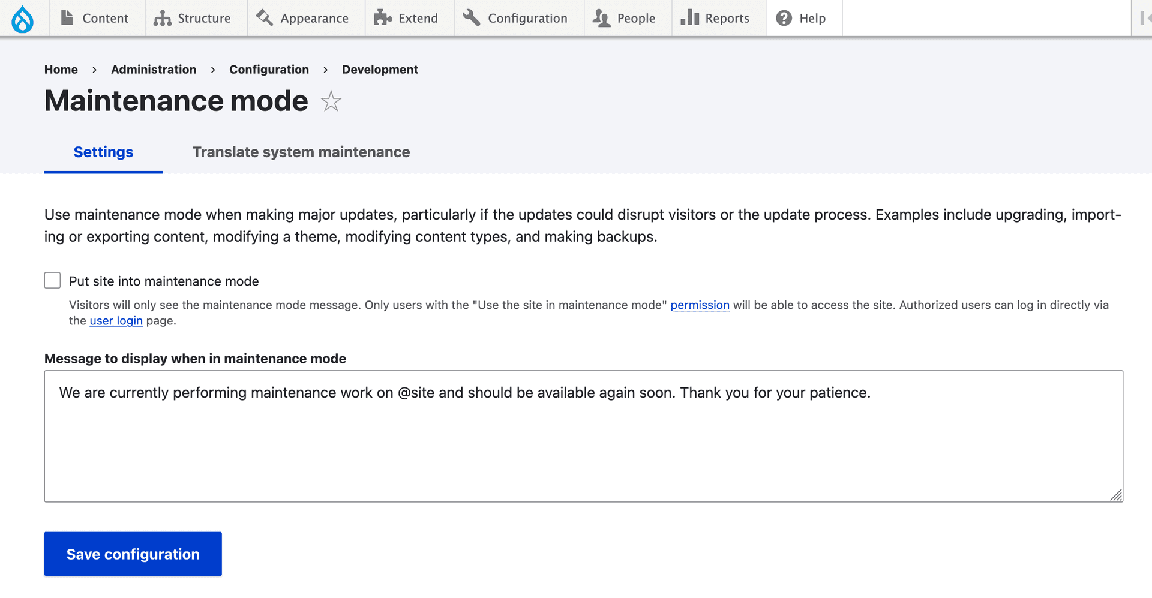Open Content from the admin toolbar
This screenshot has width=1152, height=598.
[95, 19]
